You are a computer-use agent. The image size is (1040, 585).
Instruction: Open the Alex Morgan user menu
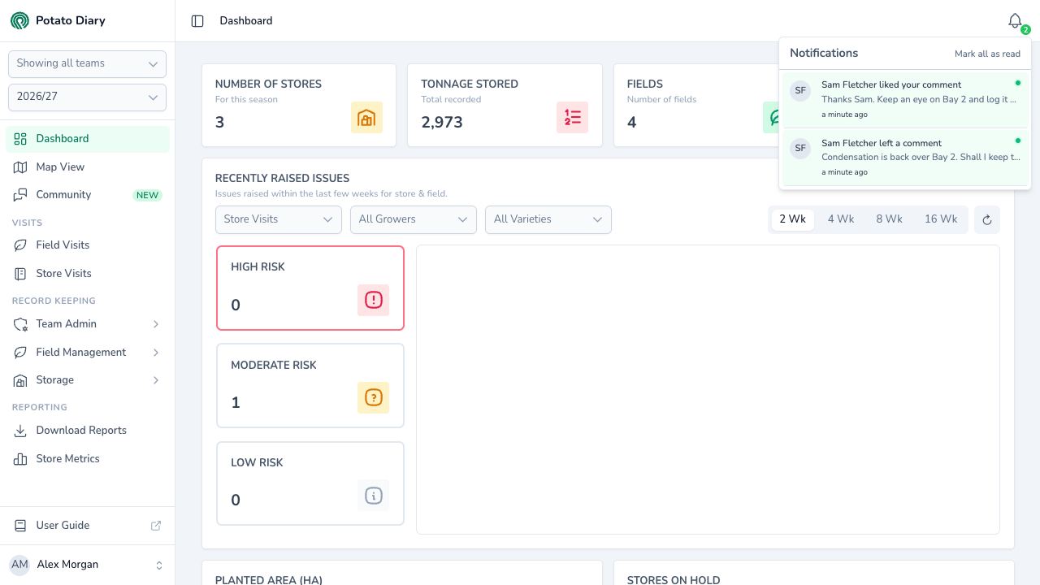click(87, 565)
